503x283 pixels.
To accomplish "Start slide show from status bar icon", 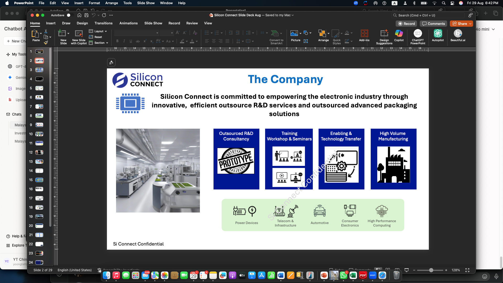I will 407,270.
